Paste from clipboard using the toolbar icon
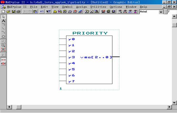Image resolution: width=177 pixels, height=113 pixels. pyautogui.click(x=35, y=11)
